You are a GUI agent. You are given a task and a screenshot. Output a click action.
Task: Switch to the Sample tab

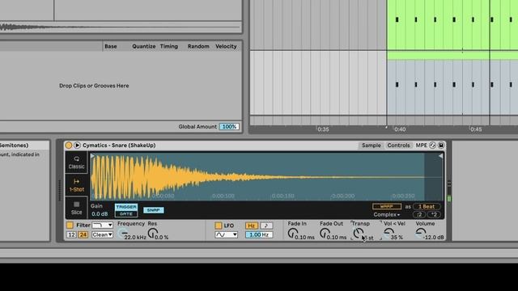coord(371,145)
